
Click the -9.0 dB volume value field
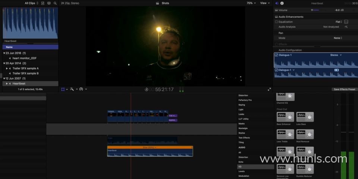(x=338, y=10)
